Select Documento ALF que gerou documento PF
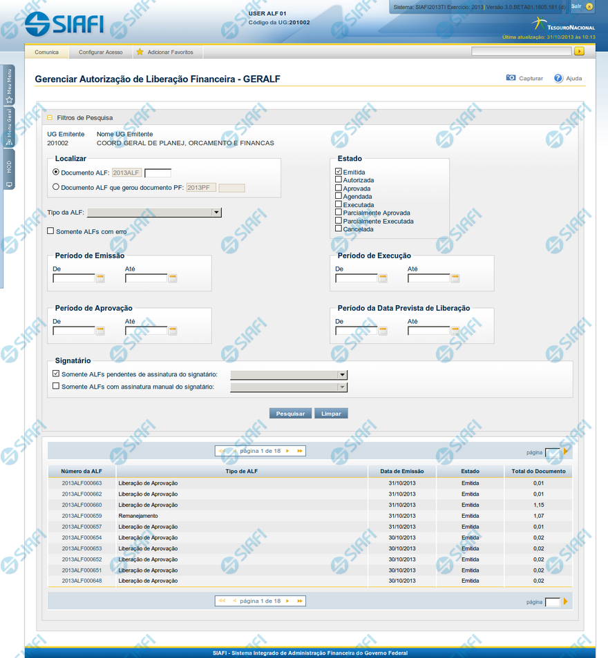The height and width of the screenshot is (658, 608). (x=56, y=186)
